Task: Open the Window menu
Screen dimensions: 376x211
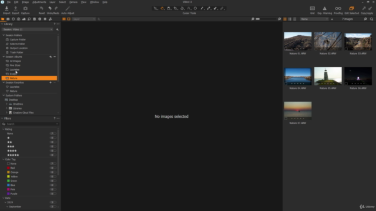Action: coord(94,2)
